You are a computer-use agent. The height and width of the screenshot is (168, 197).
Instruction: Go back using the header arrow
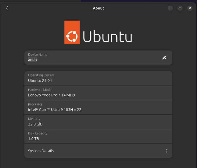click(x=7, y=8)
